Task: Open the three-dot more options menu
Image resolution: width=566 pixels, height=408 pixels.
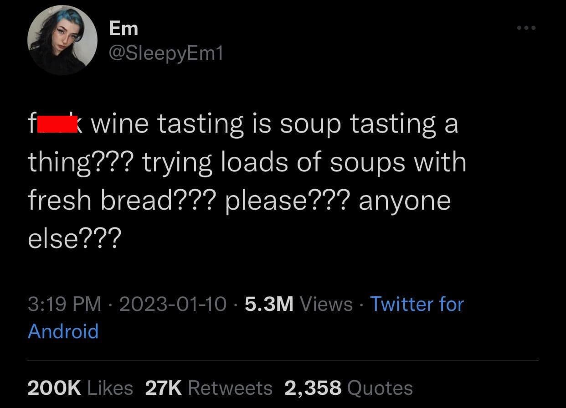Action: (x=527, y=28)
